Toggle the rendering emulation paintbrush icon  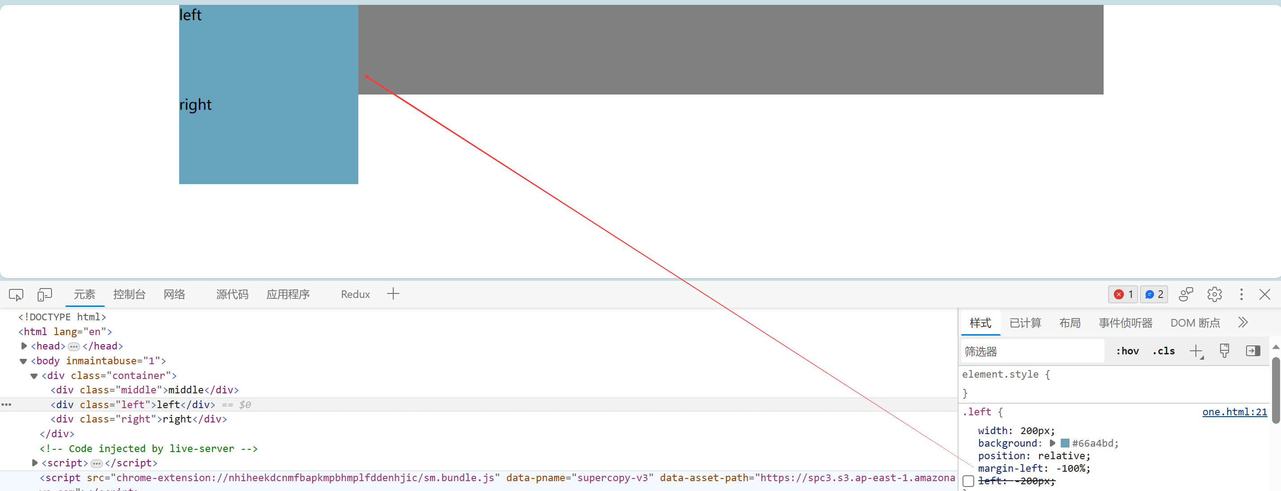(x=1224, y=351)
